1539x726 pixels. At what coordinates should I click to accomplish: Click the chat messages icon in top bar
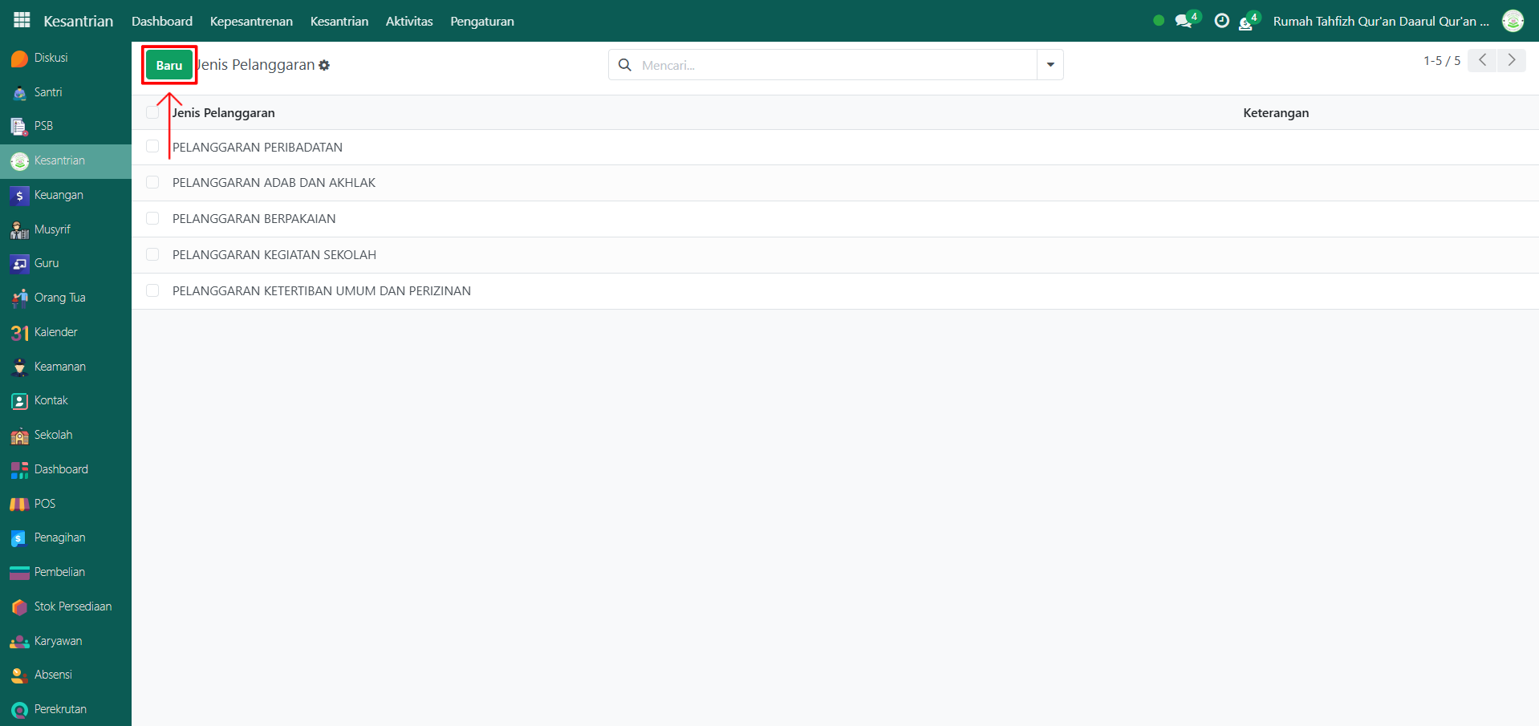click(1184, 21)
